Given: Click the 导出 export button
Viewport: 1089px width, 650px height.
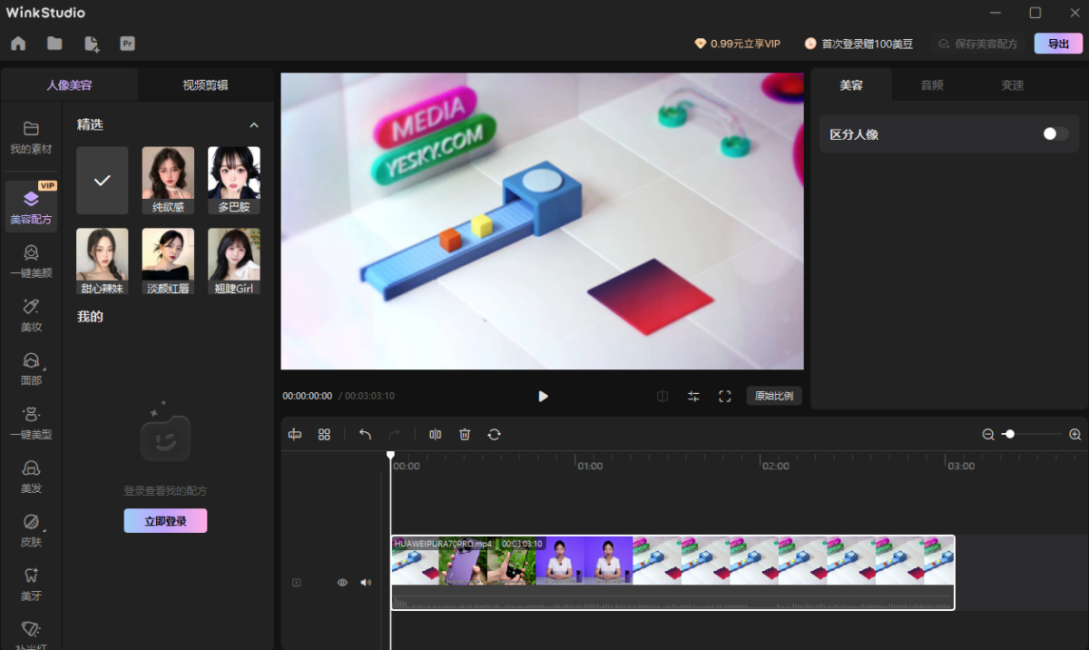Looking at the screenshot, I should (x=1058, y=44).
